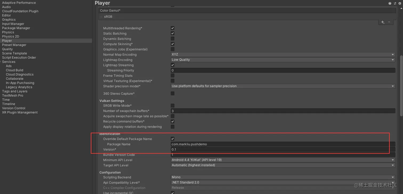Select Player in settings list

pos(7,41)
